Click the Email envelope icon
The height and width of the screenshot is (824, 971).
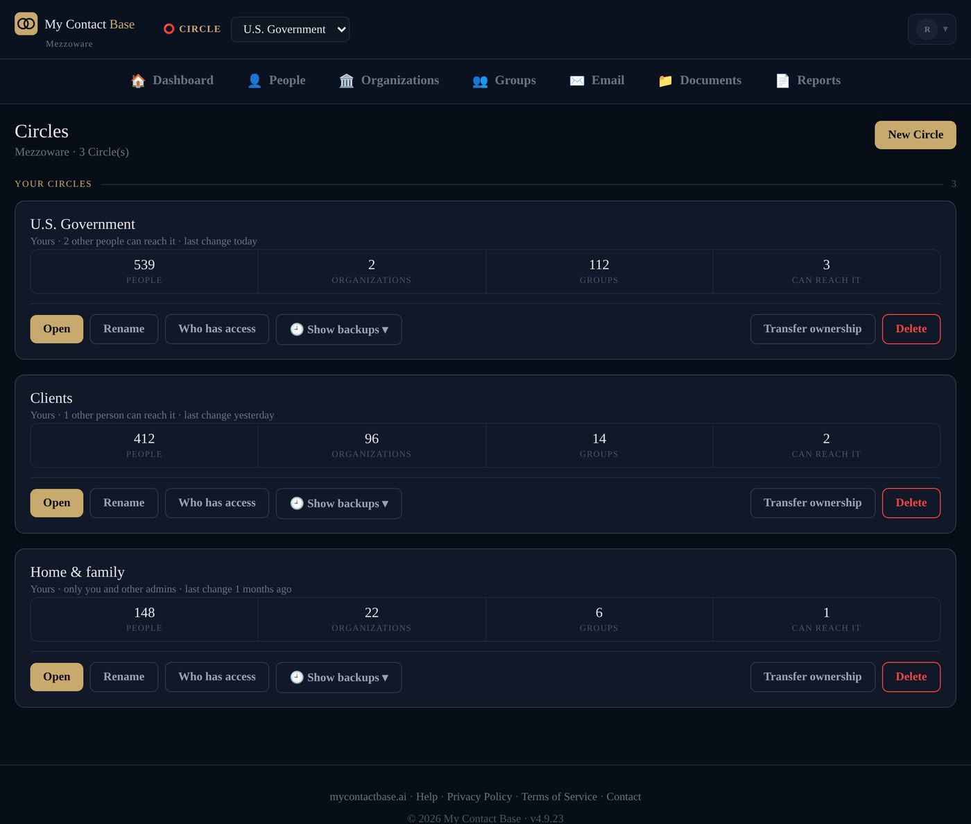(x=577, y=80)
